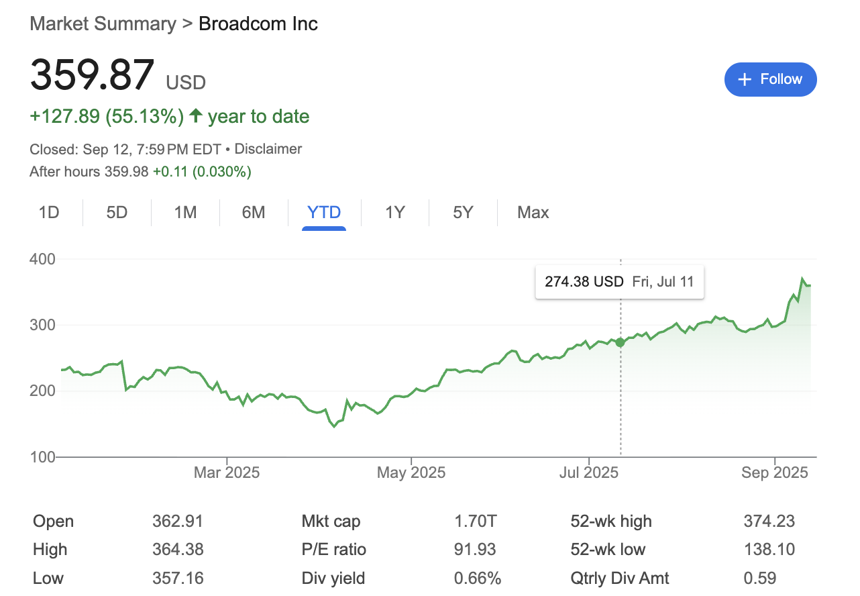Switch to the 1D chart range
This screenshot has height=596, width=860.
point(49,213)
